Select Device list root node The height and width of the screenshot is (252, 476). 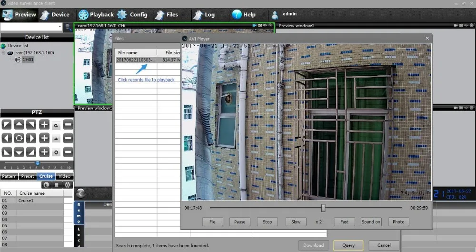click(x=18, y=46)
